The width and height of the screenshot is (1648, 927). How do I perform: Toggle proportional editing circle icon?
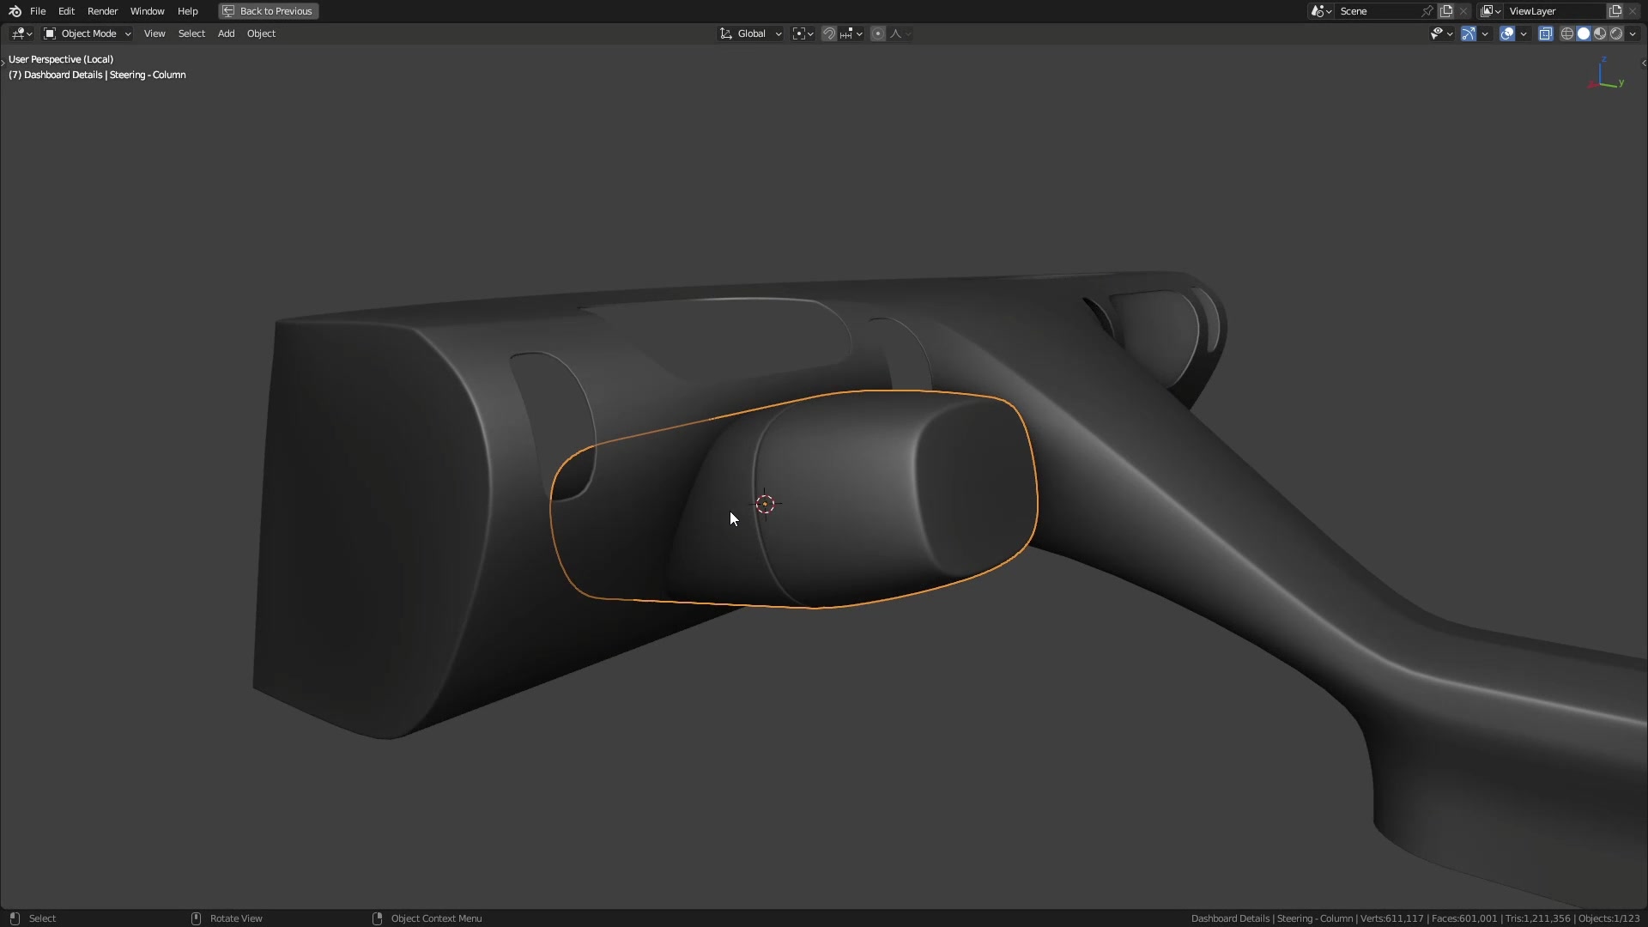click(877, 33)
